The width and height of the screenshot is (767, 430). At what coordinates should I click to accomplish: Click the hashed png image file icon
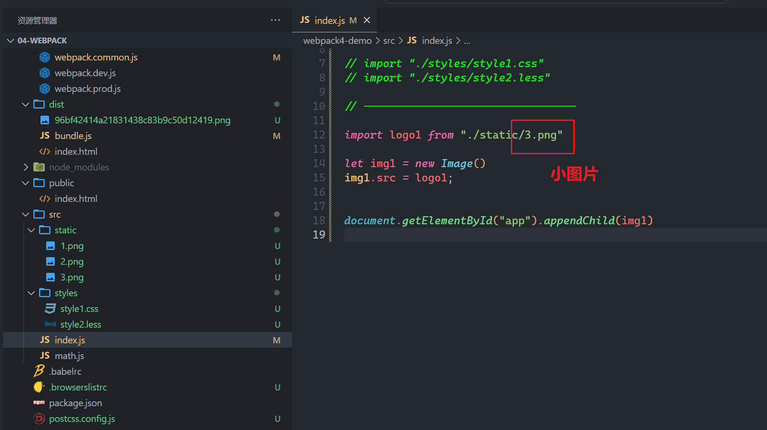coord(45,120)
